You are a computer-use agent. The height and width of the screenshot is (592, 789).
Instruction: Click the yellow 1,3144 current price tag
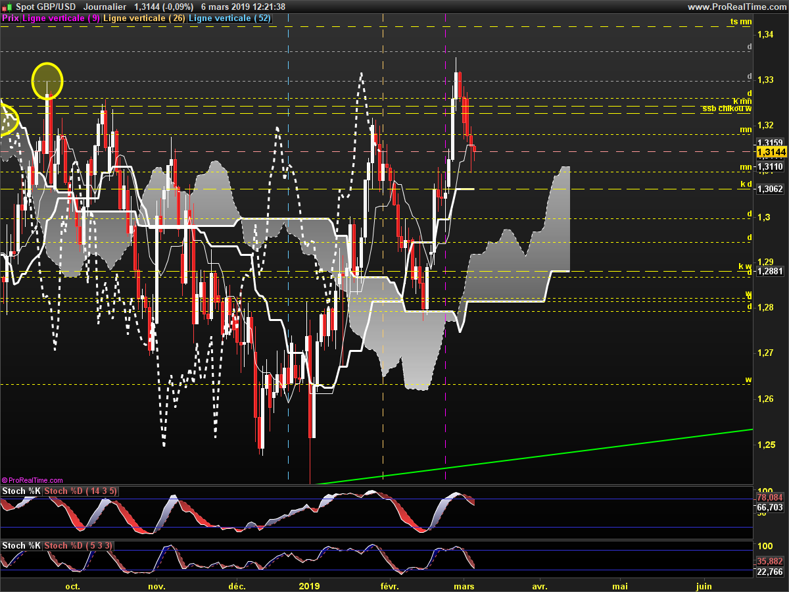pos(771,152)
